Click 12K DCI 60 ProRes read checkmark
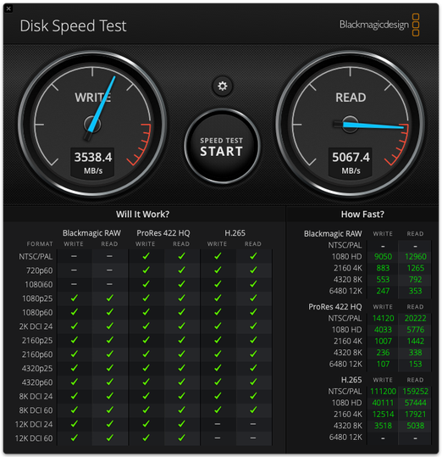Screen dimensions: 442x457 click(181, 437)
